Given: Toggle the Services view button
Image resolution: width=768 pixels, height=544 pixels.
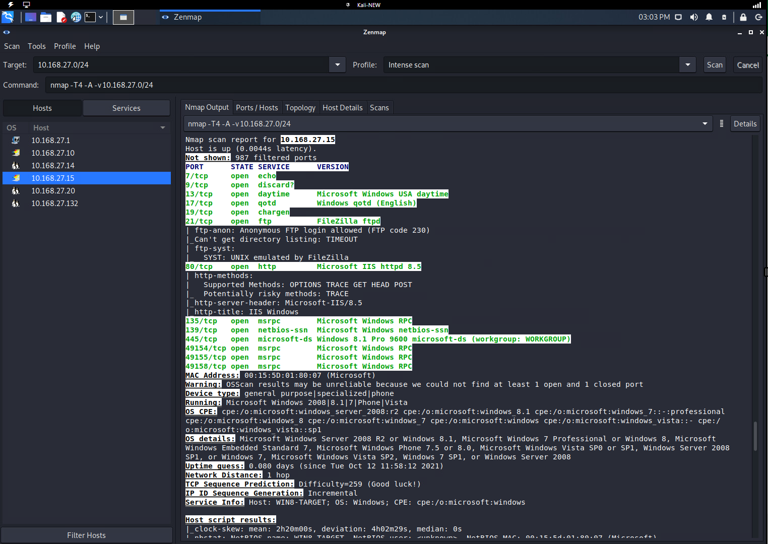Looking at the screenshot, I should [x=126, y=108].
